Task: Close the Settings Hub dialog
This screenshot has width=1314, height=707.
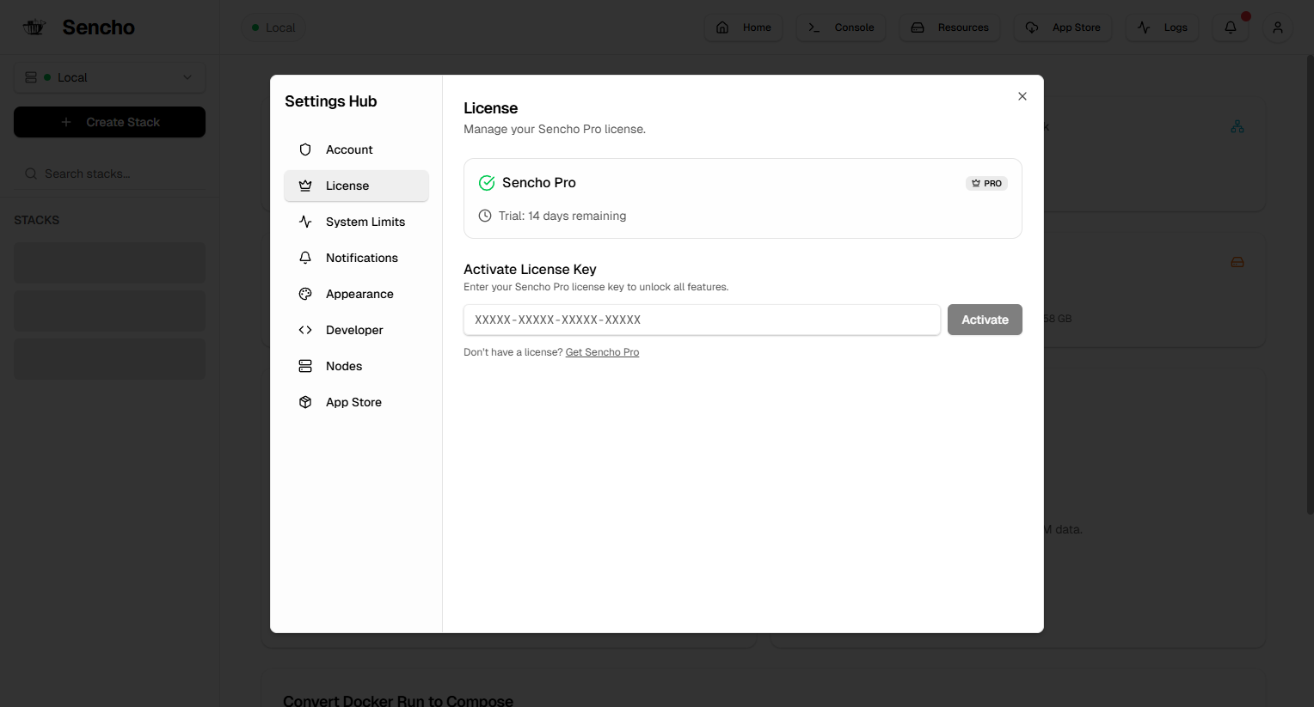Action: pyautogui.click(x=1022, y=96)
